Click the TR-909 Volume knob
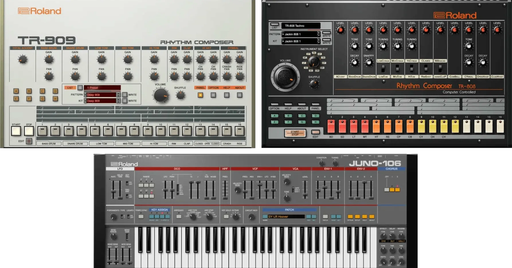Image resolution: width=512 pixels, height=268 pixels. pyautogui.click(x=161, y=96)
